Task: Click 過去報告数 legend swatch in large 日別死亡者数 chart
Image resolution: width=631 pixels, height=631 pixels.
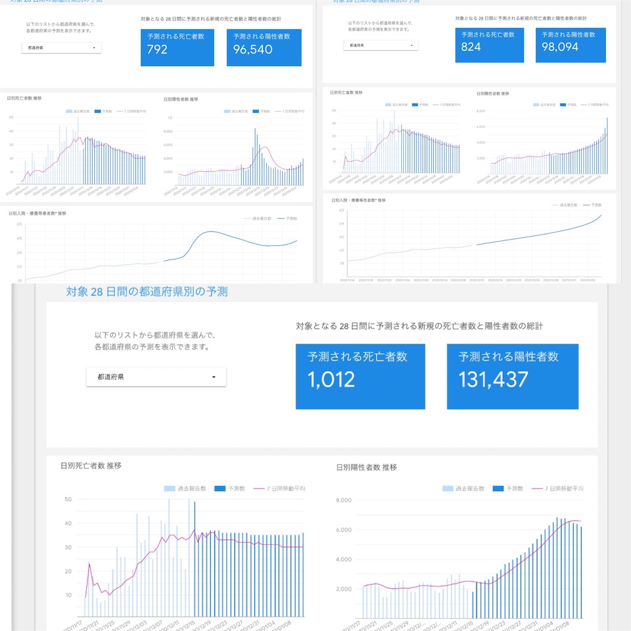Action: tap(169, 489)
